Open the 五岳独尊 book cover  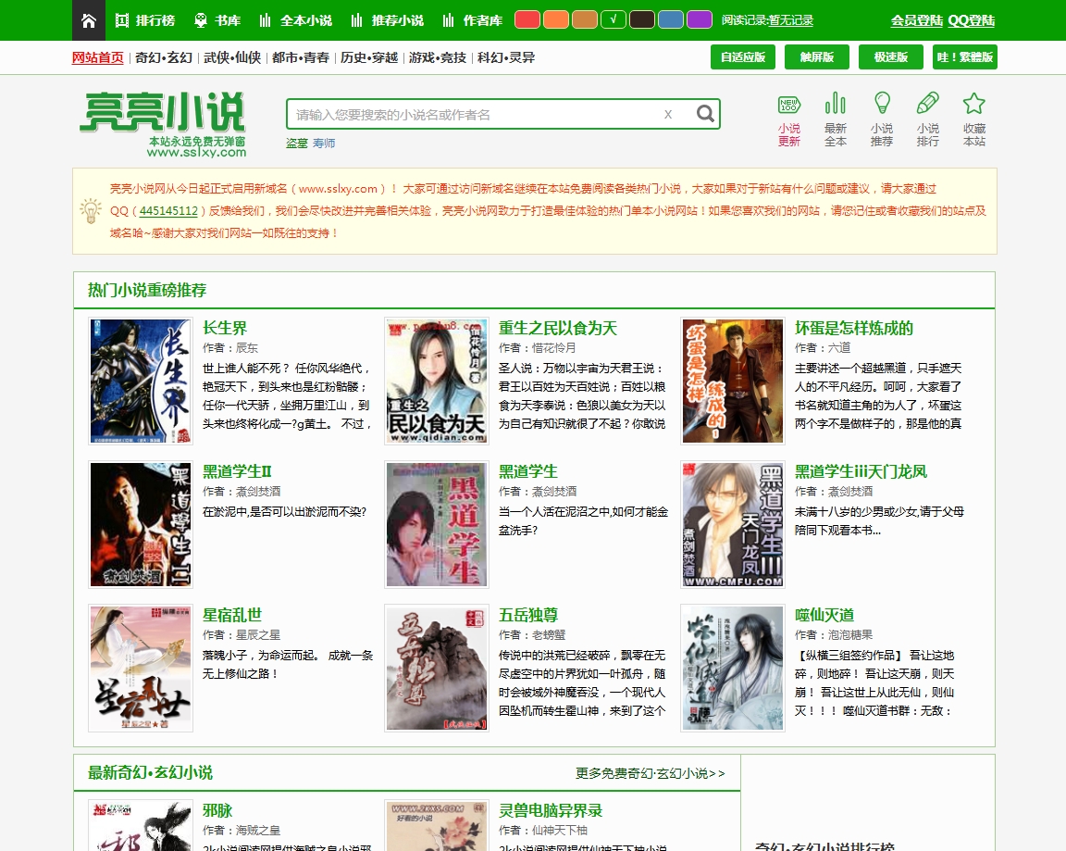pyautogui.click(x=437, y=668)
